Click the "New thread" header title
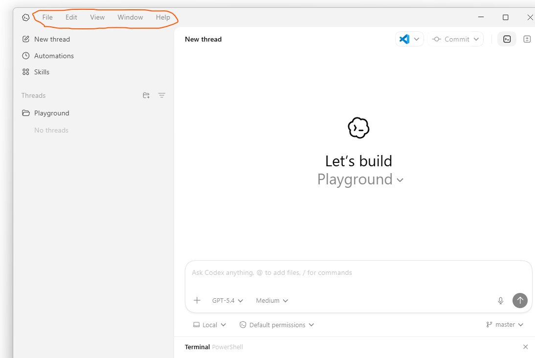 (x=203, y=39)
